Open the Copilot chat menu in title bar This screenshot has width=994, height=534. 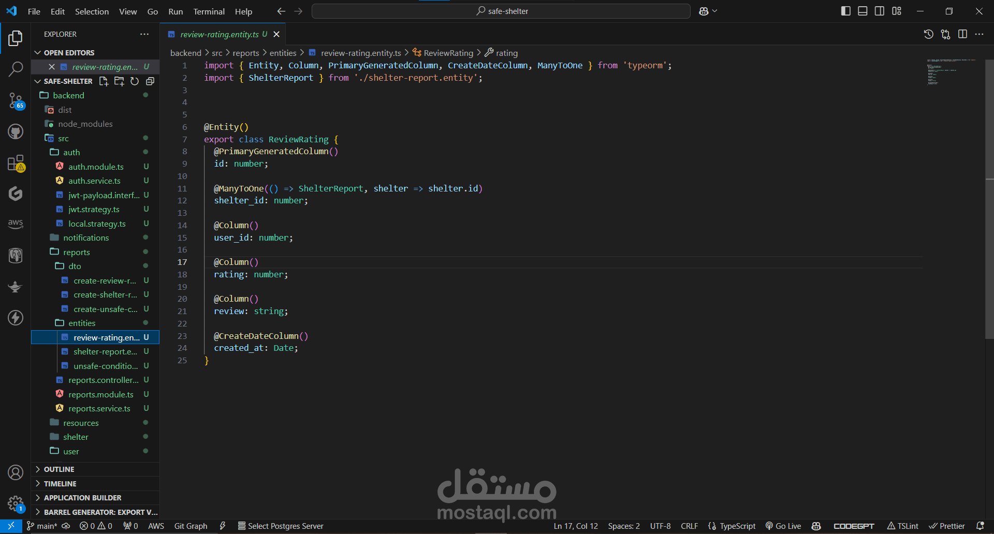click(x=708, y=11)
